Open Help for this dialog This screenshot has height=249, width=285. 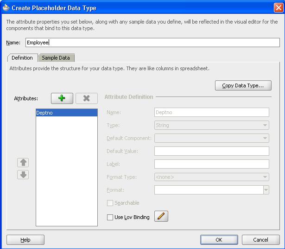pyautogui.click(x=25, y=240)
